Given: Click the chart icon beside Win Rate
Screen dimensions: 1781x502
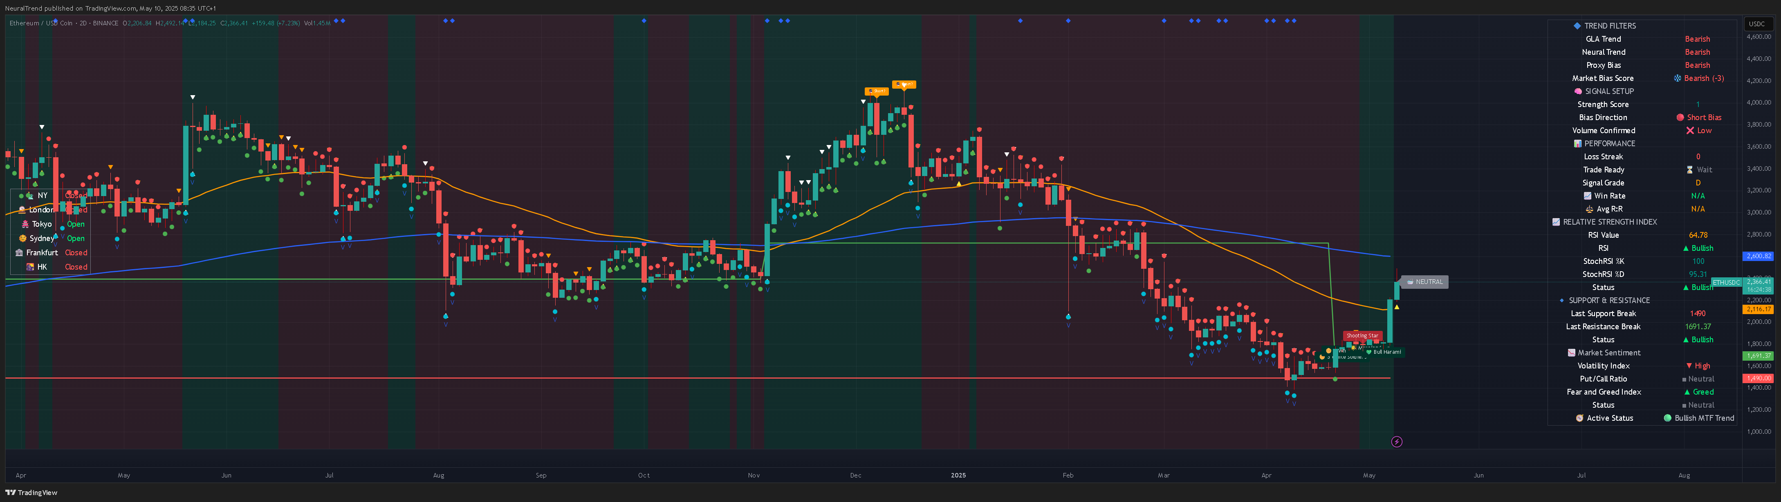Looking at the screenshot, I should click(x=1588, y=196).
